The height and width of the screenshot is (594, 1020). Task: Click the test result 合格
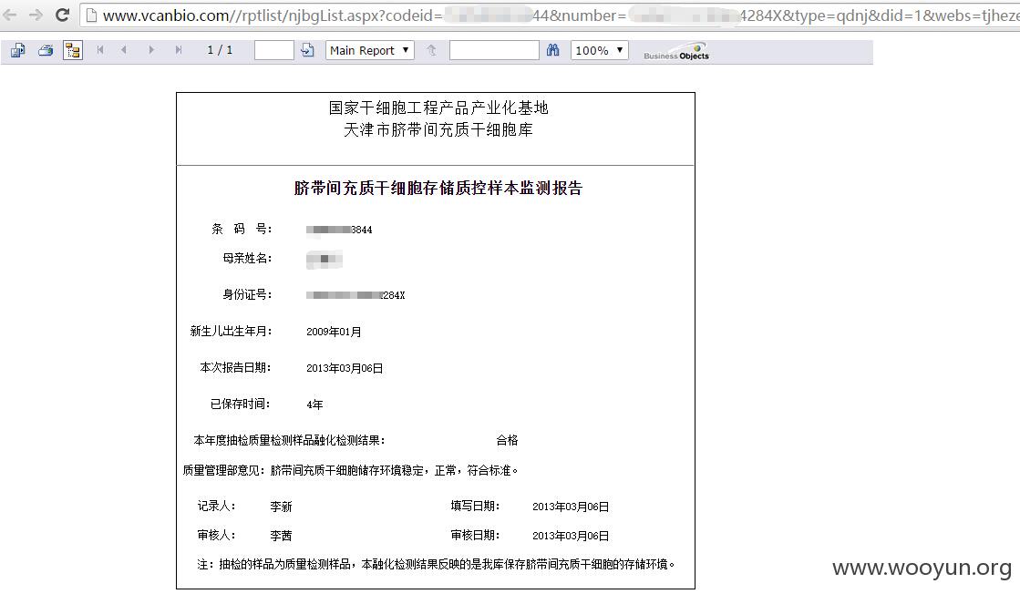click(508, 441)
